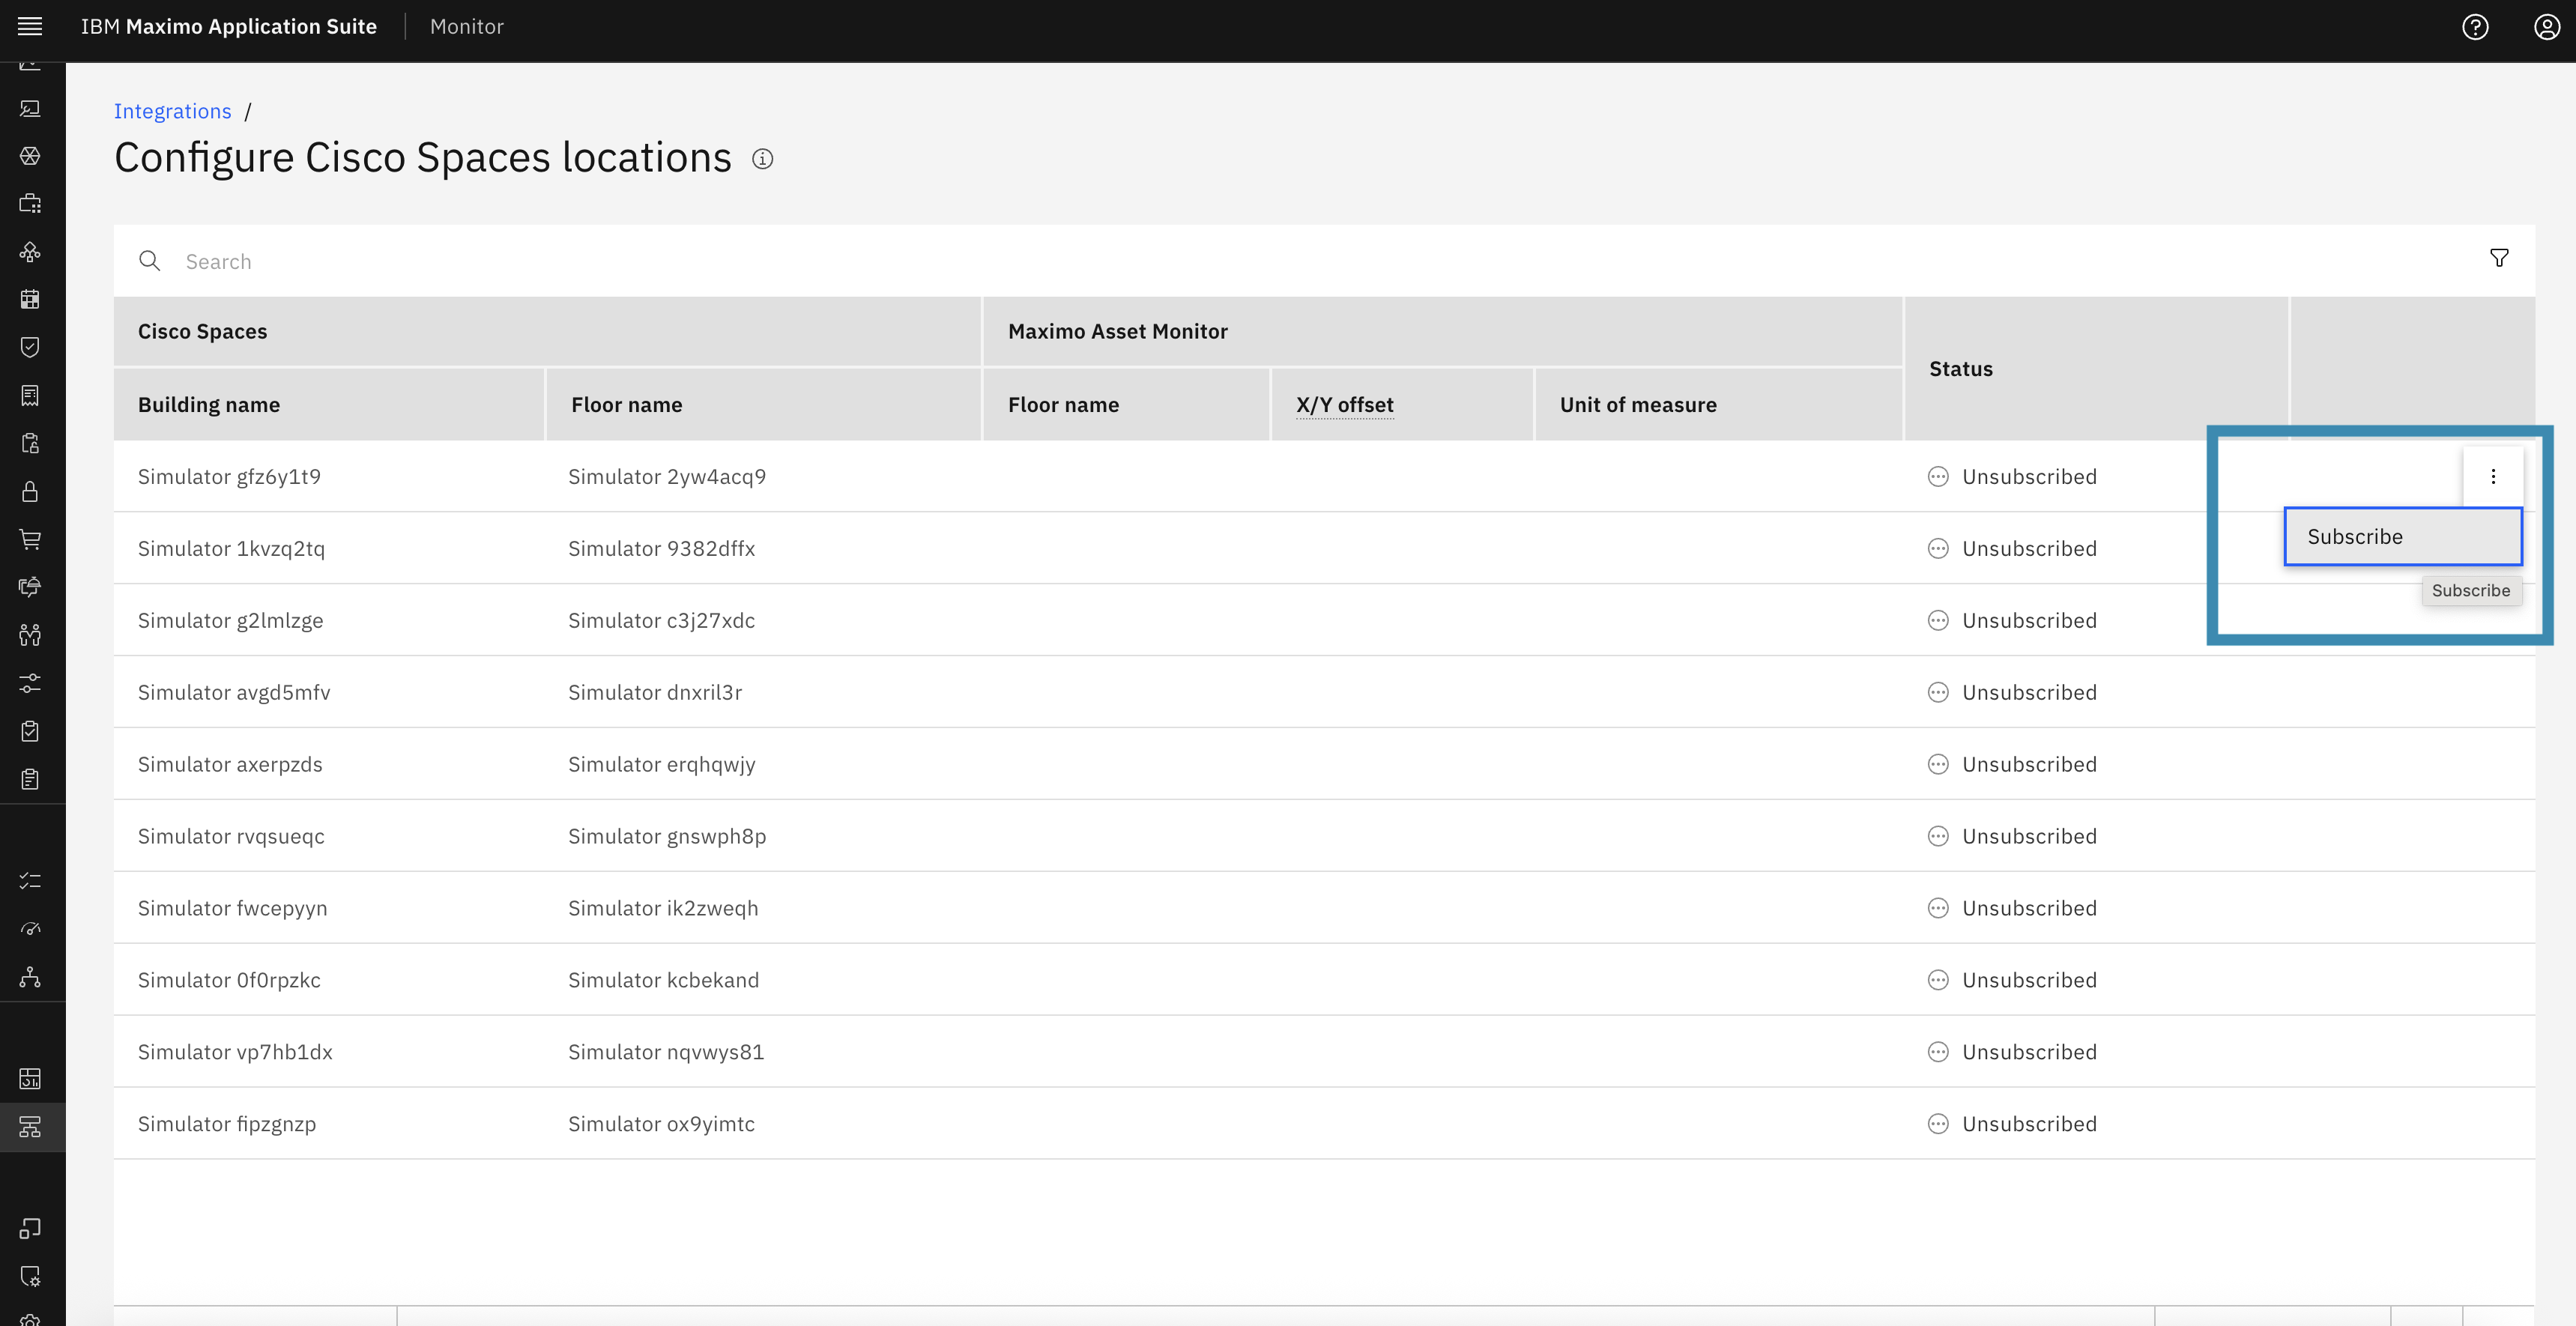Click floor Simulator gnswph8p
Viewport: 2576px width, 1326px height.
tap(667, 836)
